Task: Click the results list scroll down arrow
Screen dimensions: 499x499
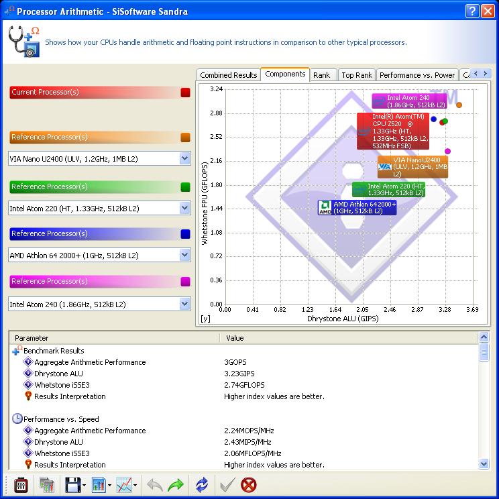Action: point(484,463)
